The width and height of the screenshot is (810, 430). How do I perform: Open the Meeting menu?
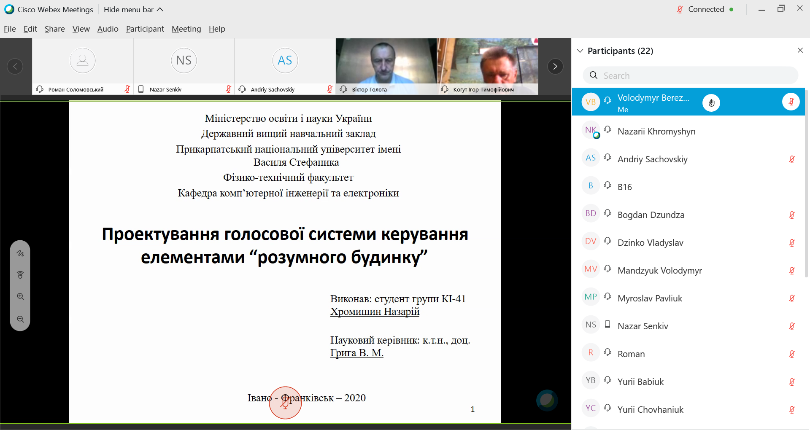(x=186, y=29)
